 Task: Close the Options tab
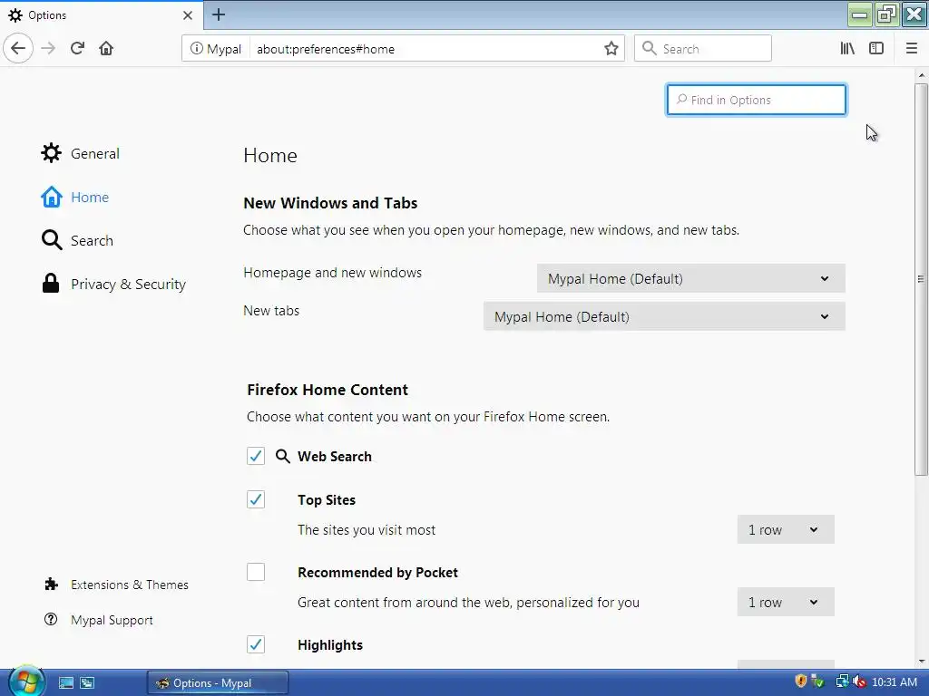pos(188,15)
